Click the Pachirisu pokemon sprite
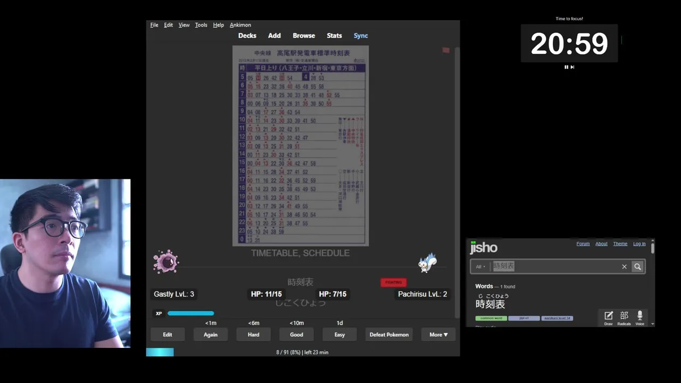Viewport: 681px width, 383px height. pyautogui.click(x=427, y=263)
